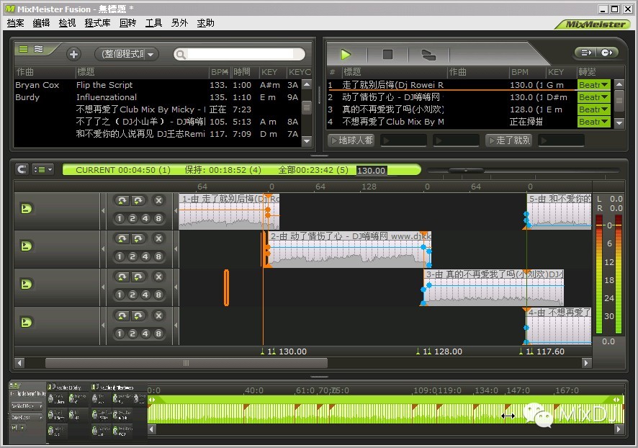Open Beatmix transition dropdown for track 3
Image resolution: width=638 pixels, height=448 pixels.
coord(593,109)
